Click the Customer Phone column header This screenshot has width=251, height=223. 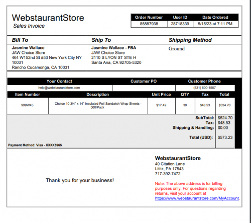(x=204, y=81)
